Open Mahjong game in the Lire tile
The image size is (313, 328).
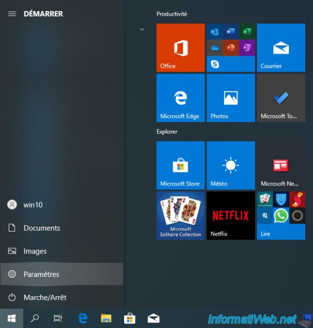tap(264, 200)
